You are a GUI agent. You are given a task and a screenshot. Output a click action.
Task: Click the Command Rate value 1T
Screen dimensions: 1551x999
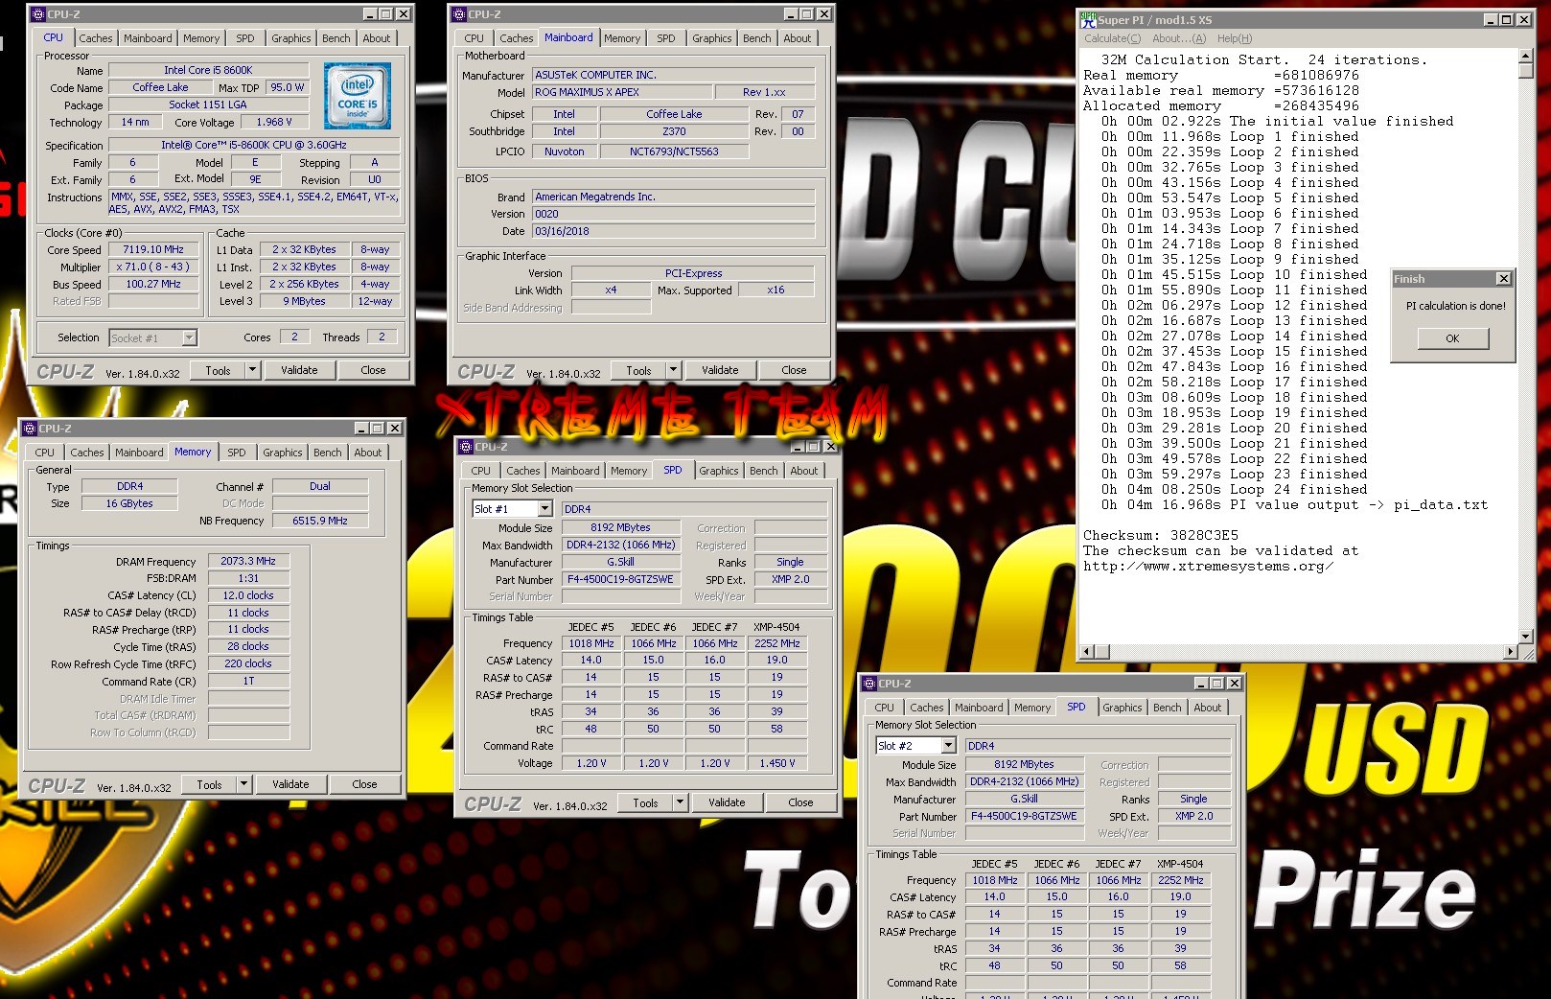248,681
